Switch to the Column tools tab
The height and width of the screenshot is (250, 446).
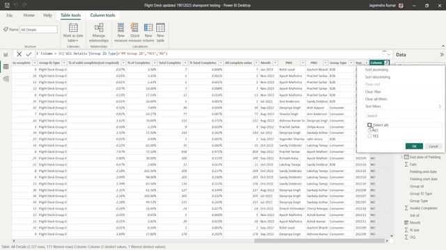102,15
